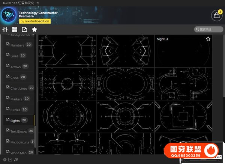Click the import file icon
Viewport: 225px width, 164px height.
coord(24,30)
